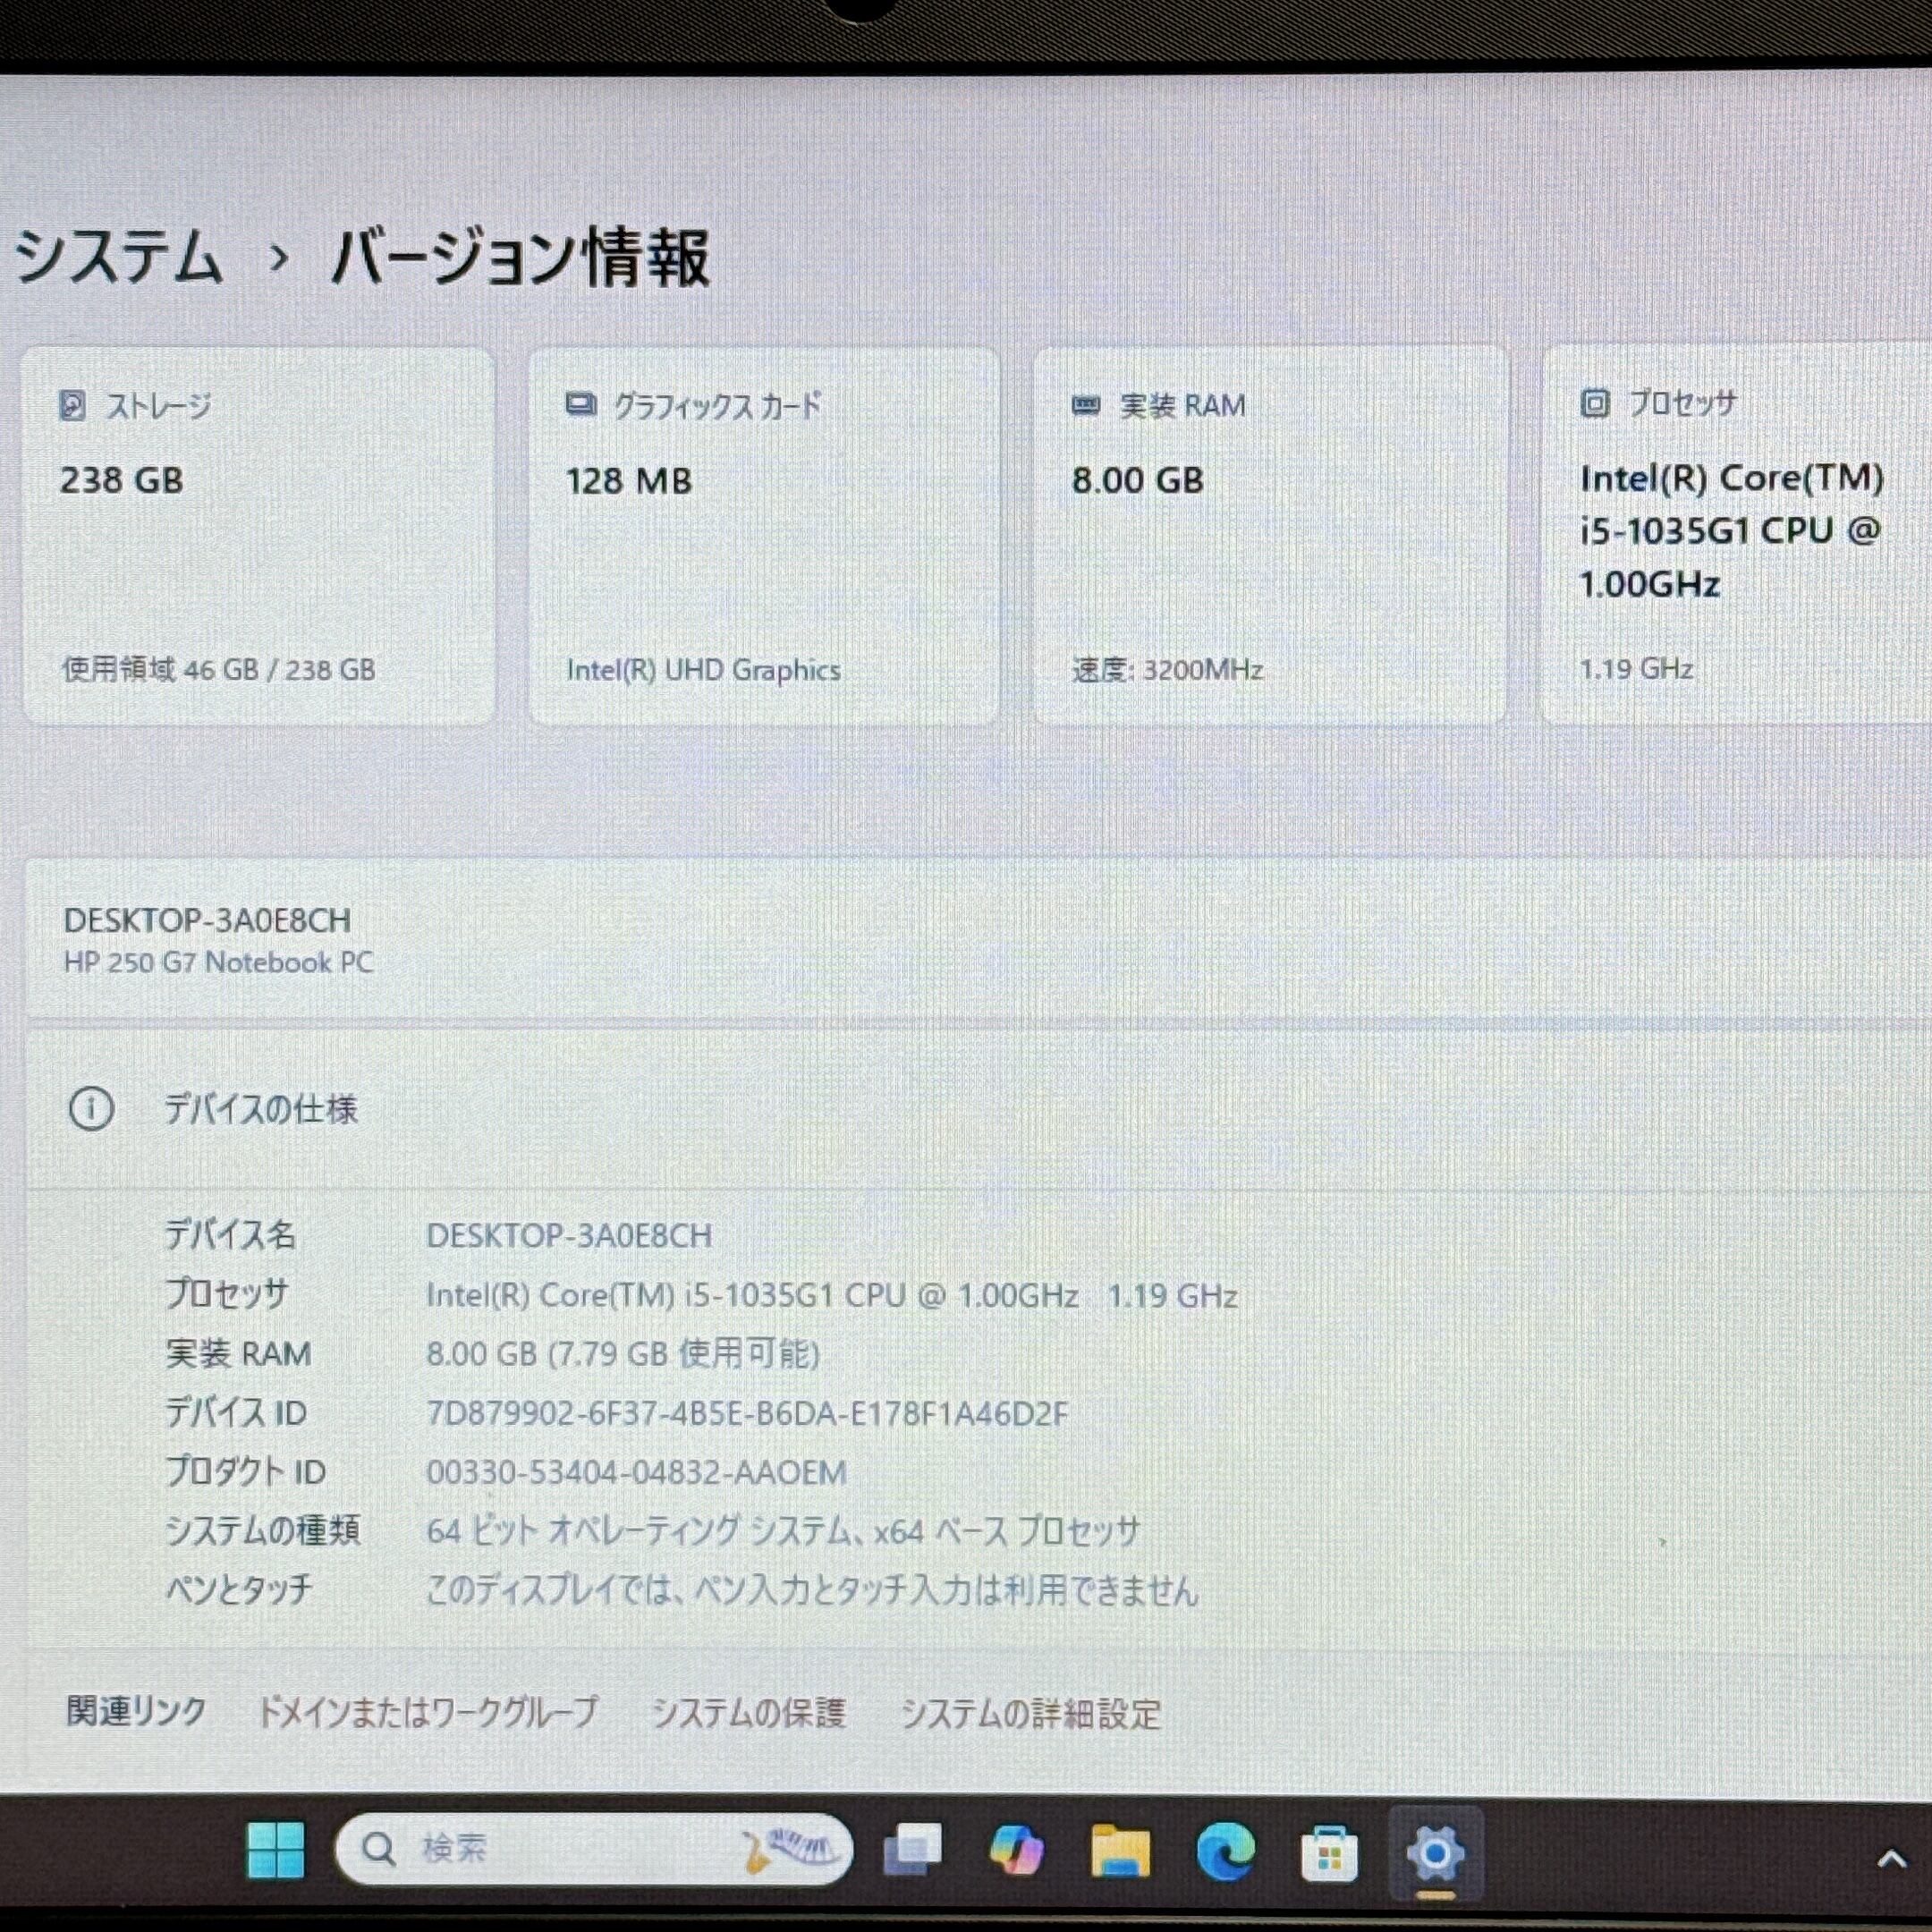Click the グラフィックス カード info card
The width and height of the screenshot is (1932, 1932).
pyautogui.click(x=763, y=535)
